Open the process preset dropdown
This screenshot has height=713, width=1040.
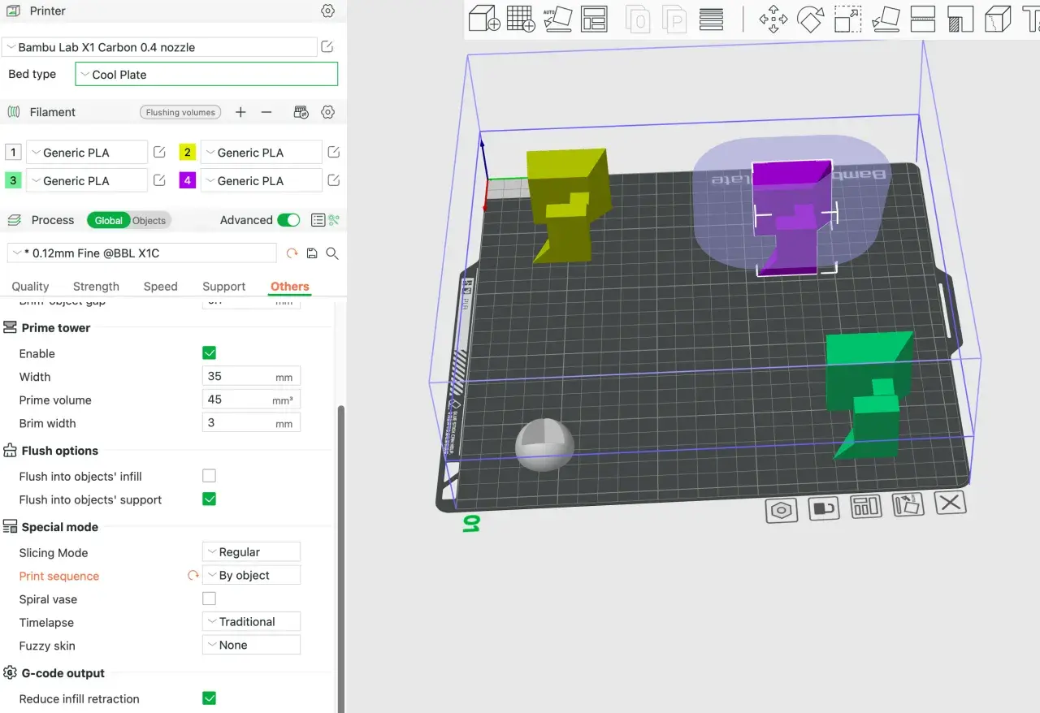point(141,253)
